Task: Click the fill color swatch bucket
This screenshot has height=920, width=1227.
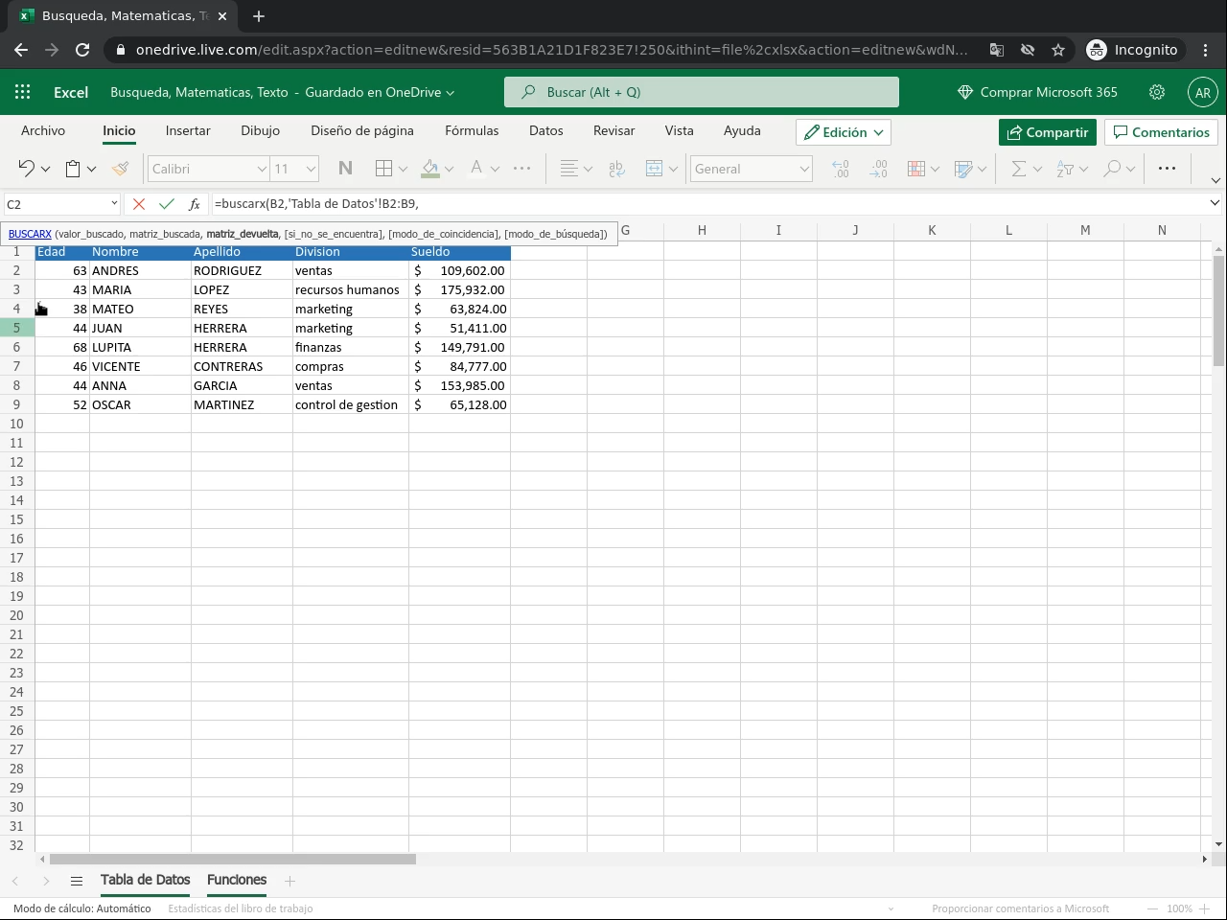Action: pos(430,169)
